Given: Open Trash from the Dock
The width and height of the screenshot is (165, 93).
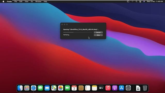Looking at the screenshot, I should [x=145, y=88].
